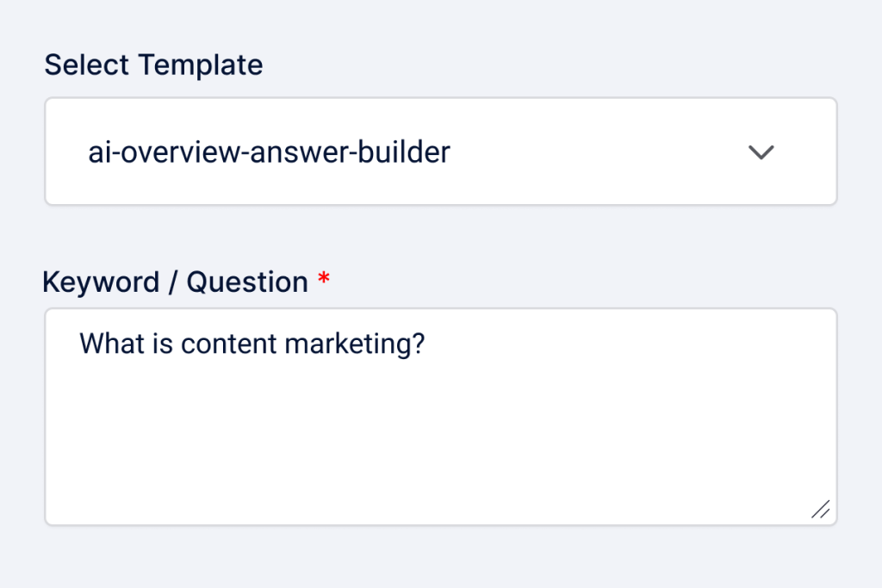Click the word "Keyword" in the field label

pyautogui.click(x=101, y=282)
